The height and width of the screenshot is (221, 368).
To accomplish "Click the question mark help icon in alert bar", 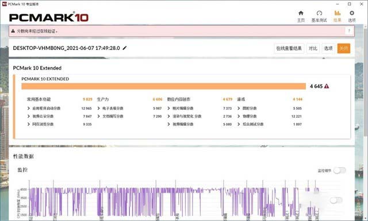I will 349,30.
